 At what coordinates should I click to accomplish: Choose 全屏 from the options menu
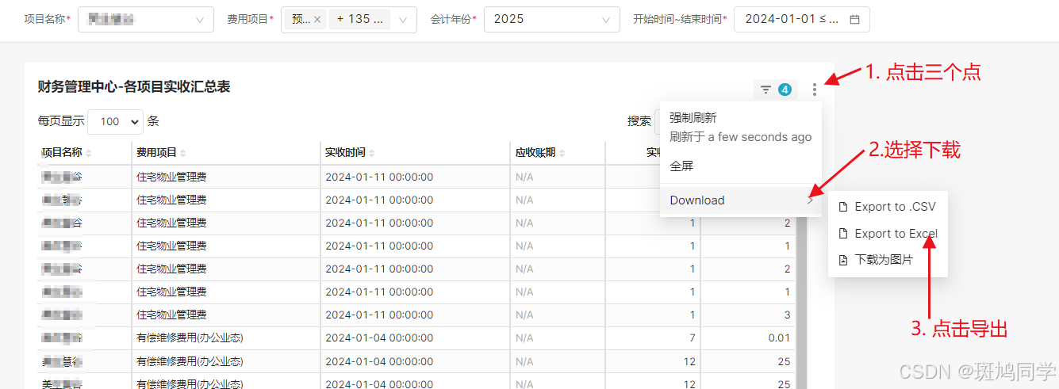(681, 166)
